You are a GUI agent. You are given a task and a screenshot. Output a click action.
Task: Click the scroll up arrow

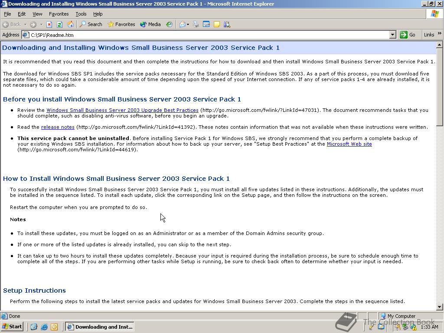[x=440, y=45]
